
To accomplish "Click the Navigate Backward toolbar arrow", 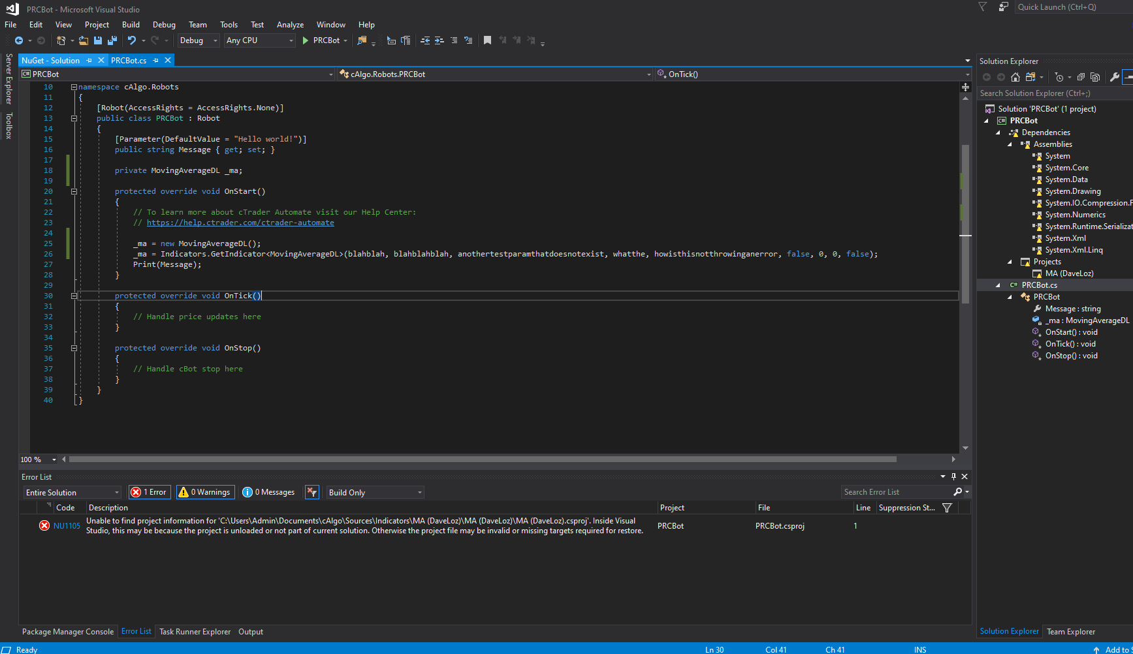I will click(x=19, y=40).
